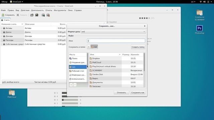Screen dimensions: 214x120
Task: Sort accounts by Название счета column
Action: (12, 24)
